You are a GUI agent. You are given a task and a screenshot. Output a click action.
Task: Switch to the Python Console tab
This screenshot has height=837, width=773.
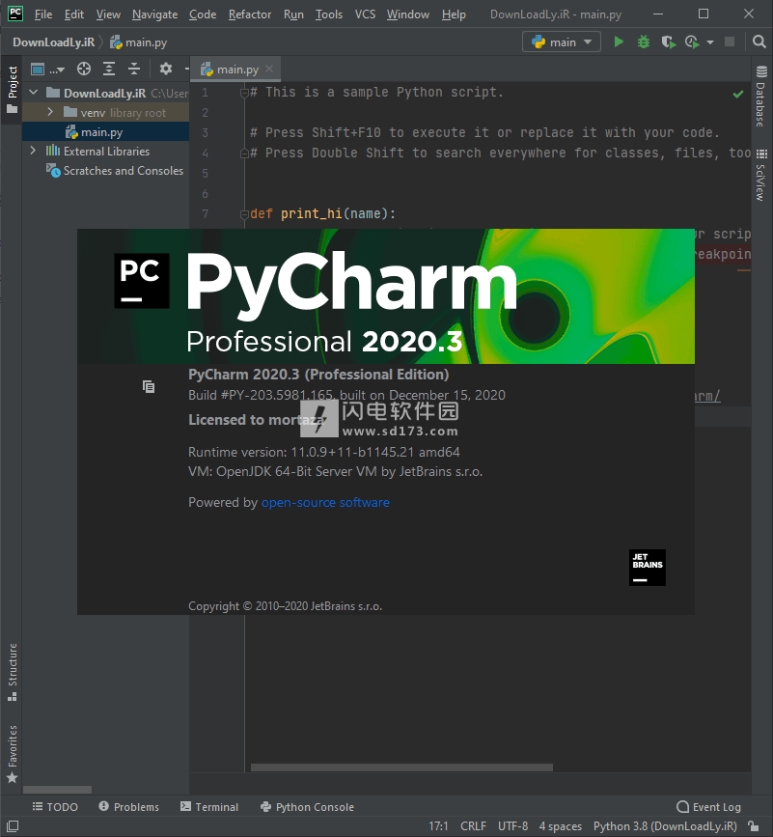tap(307, 807)
